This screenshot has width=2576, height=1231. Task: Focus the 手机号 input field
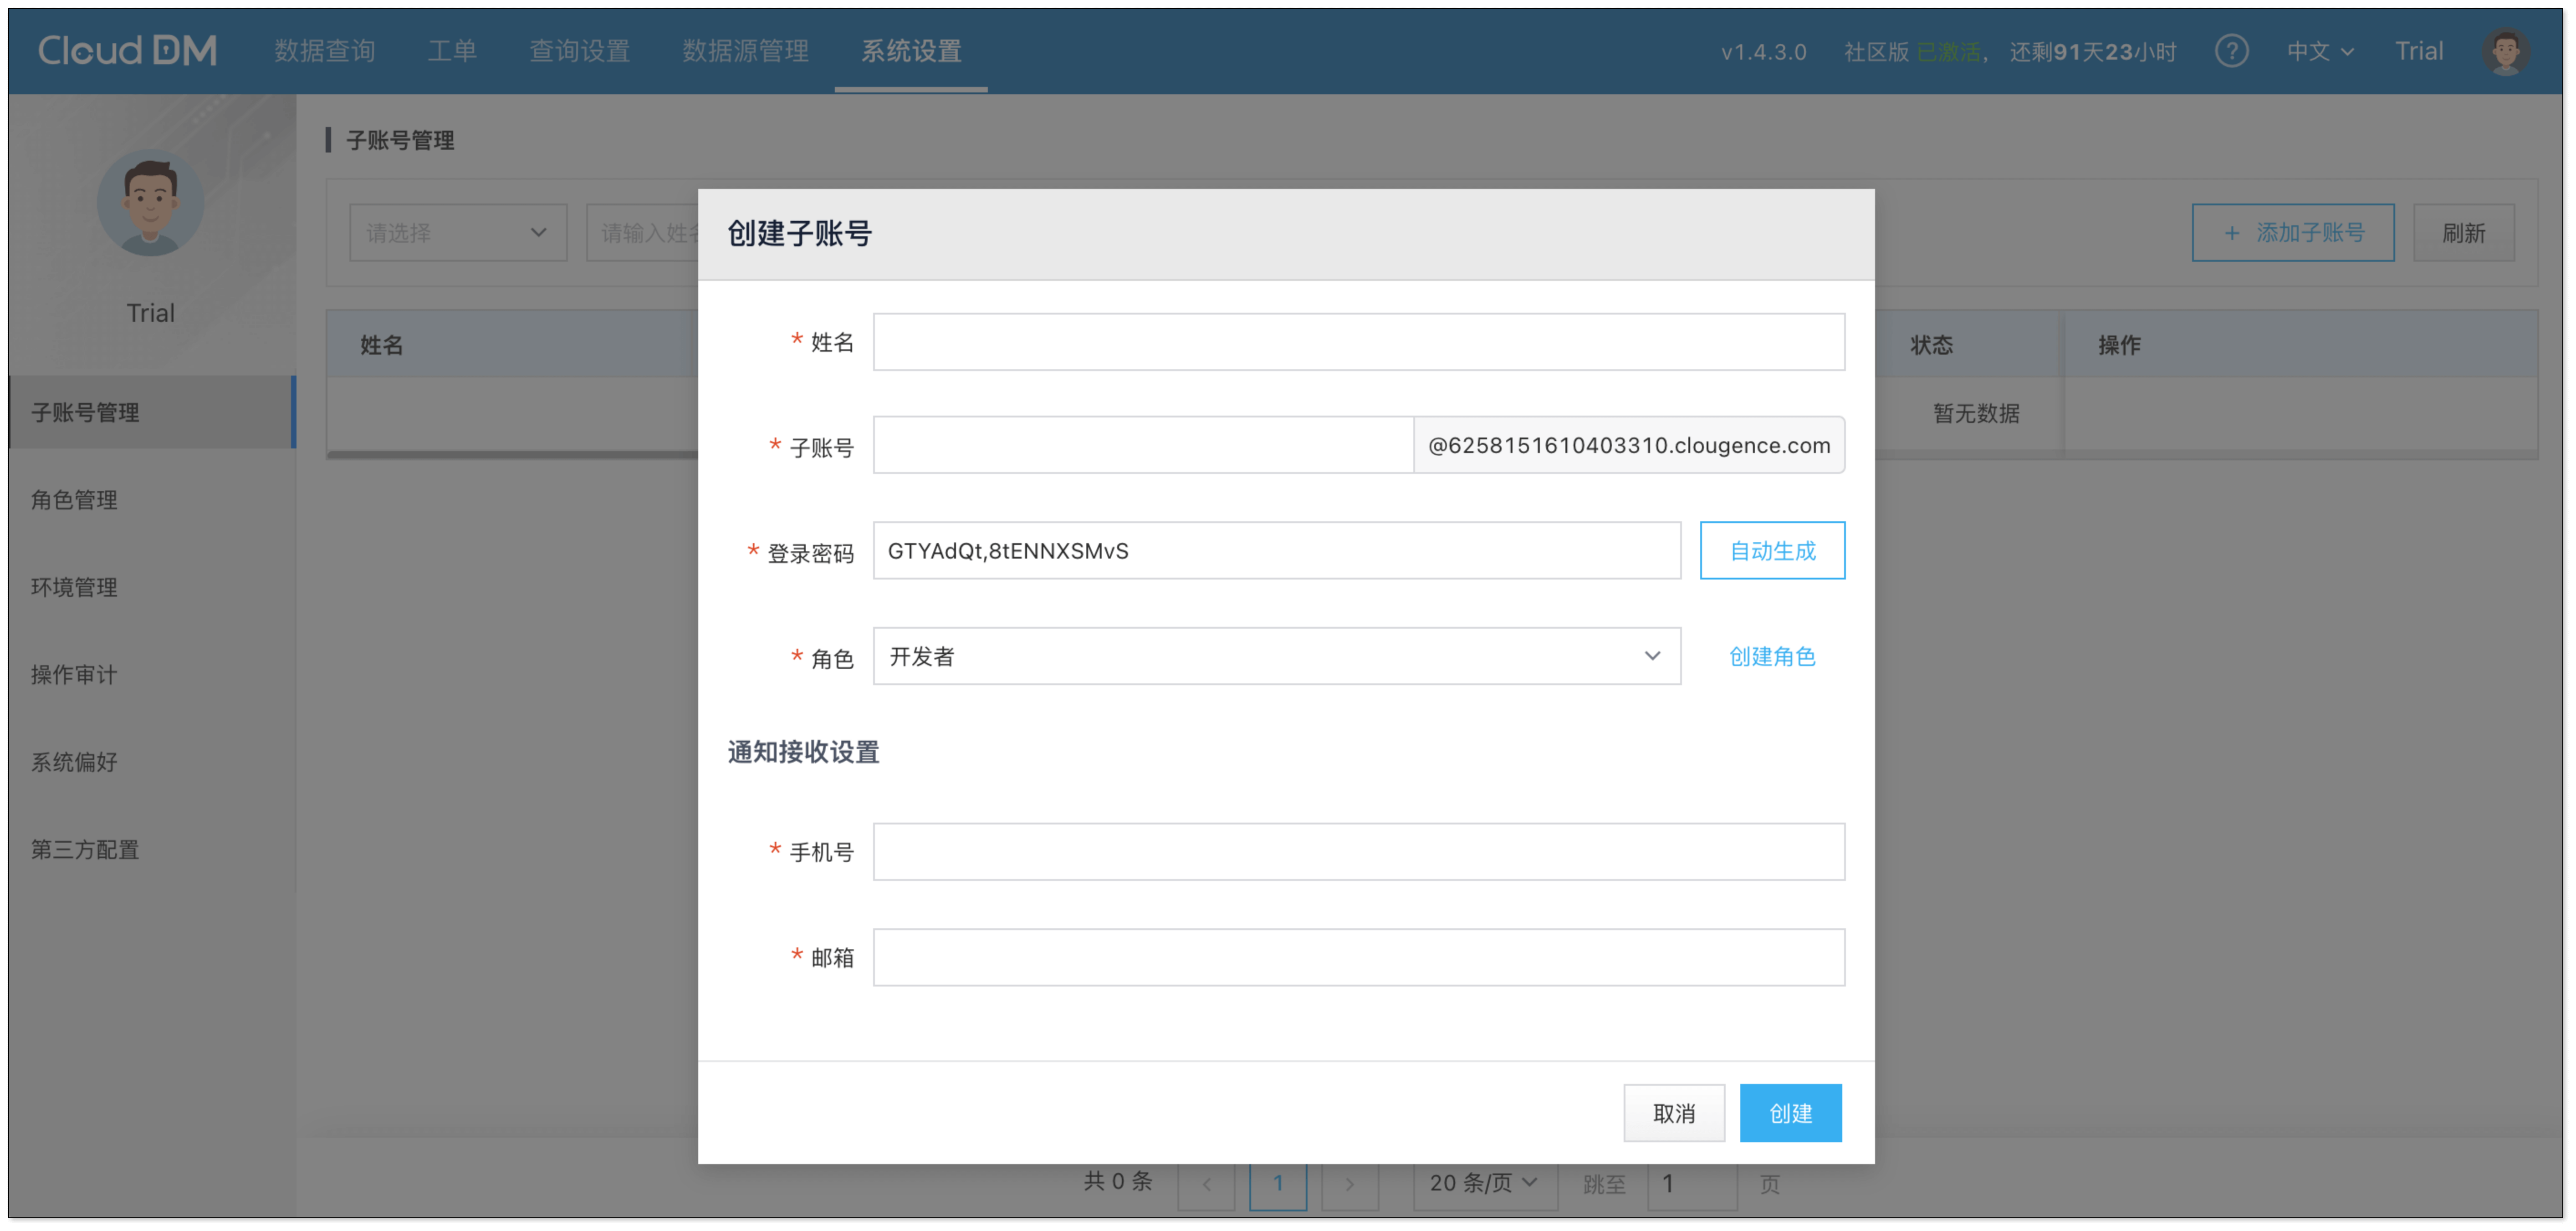click(1358, 851)
